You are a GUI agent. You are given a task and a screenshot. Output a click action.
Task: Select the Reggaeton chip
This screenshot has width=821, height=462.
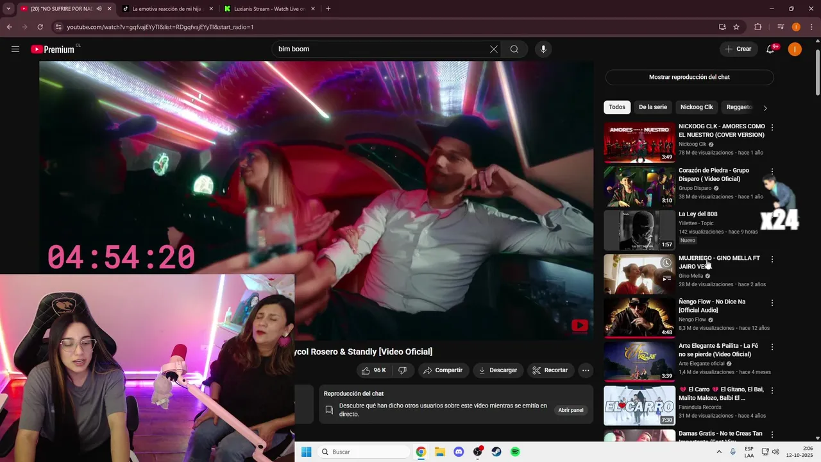pos(740,107)
